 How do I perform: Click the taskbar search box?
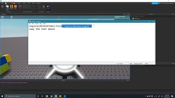pyautogui.click(x=20, y=96)
